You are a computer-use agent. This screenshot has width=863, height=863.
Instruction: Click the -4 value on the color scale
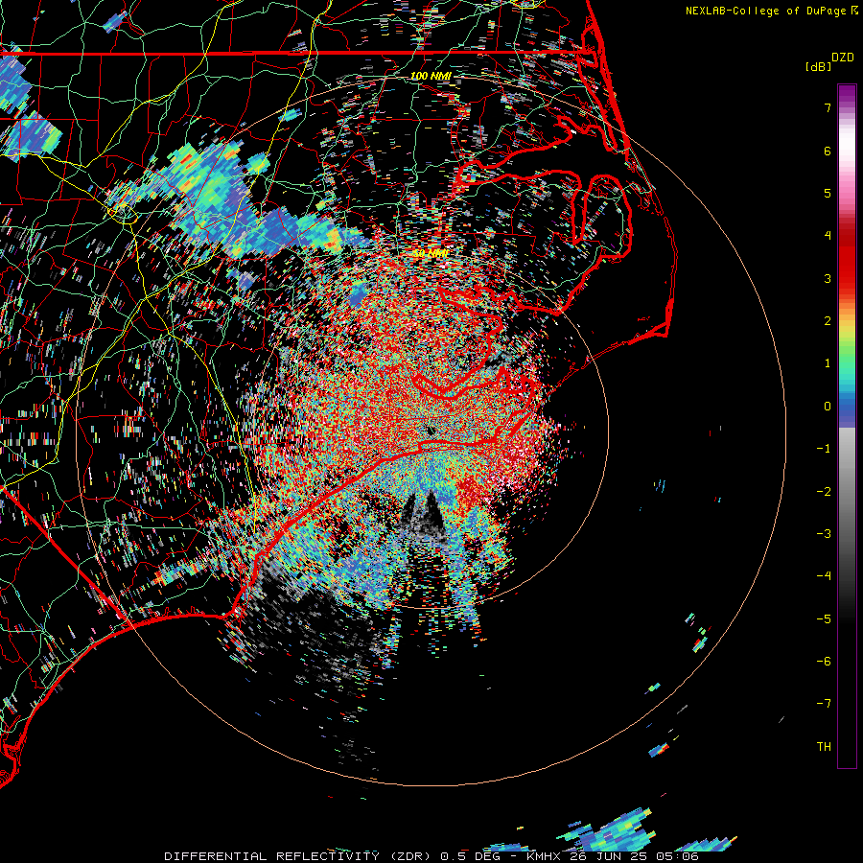(x=824, y=575)
